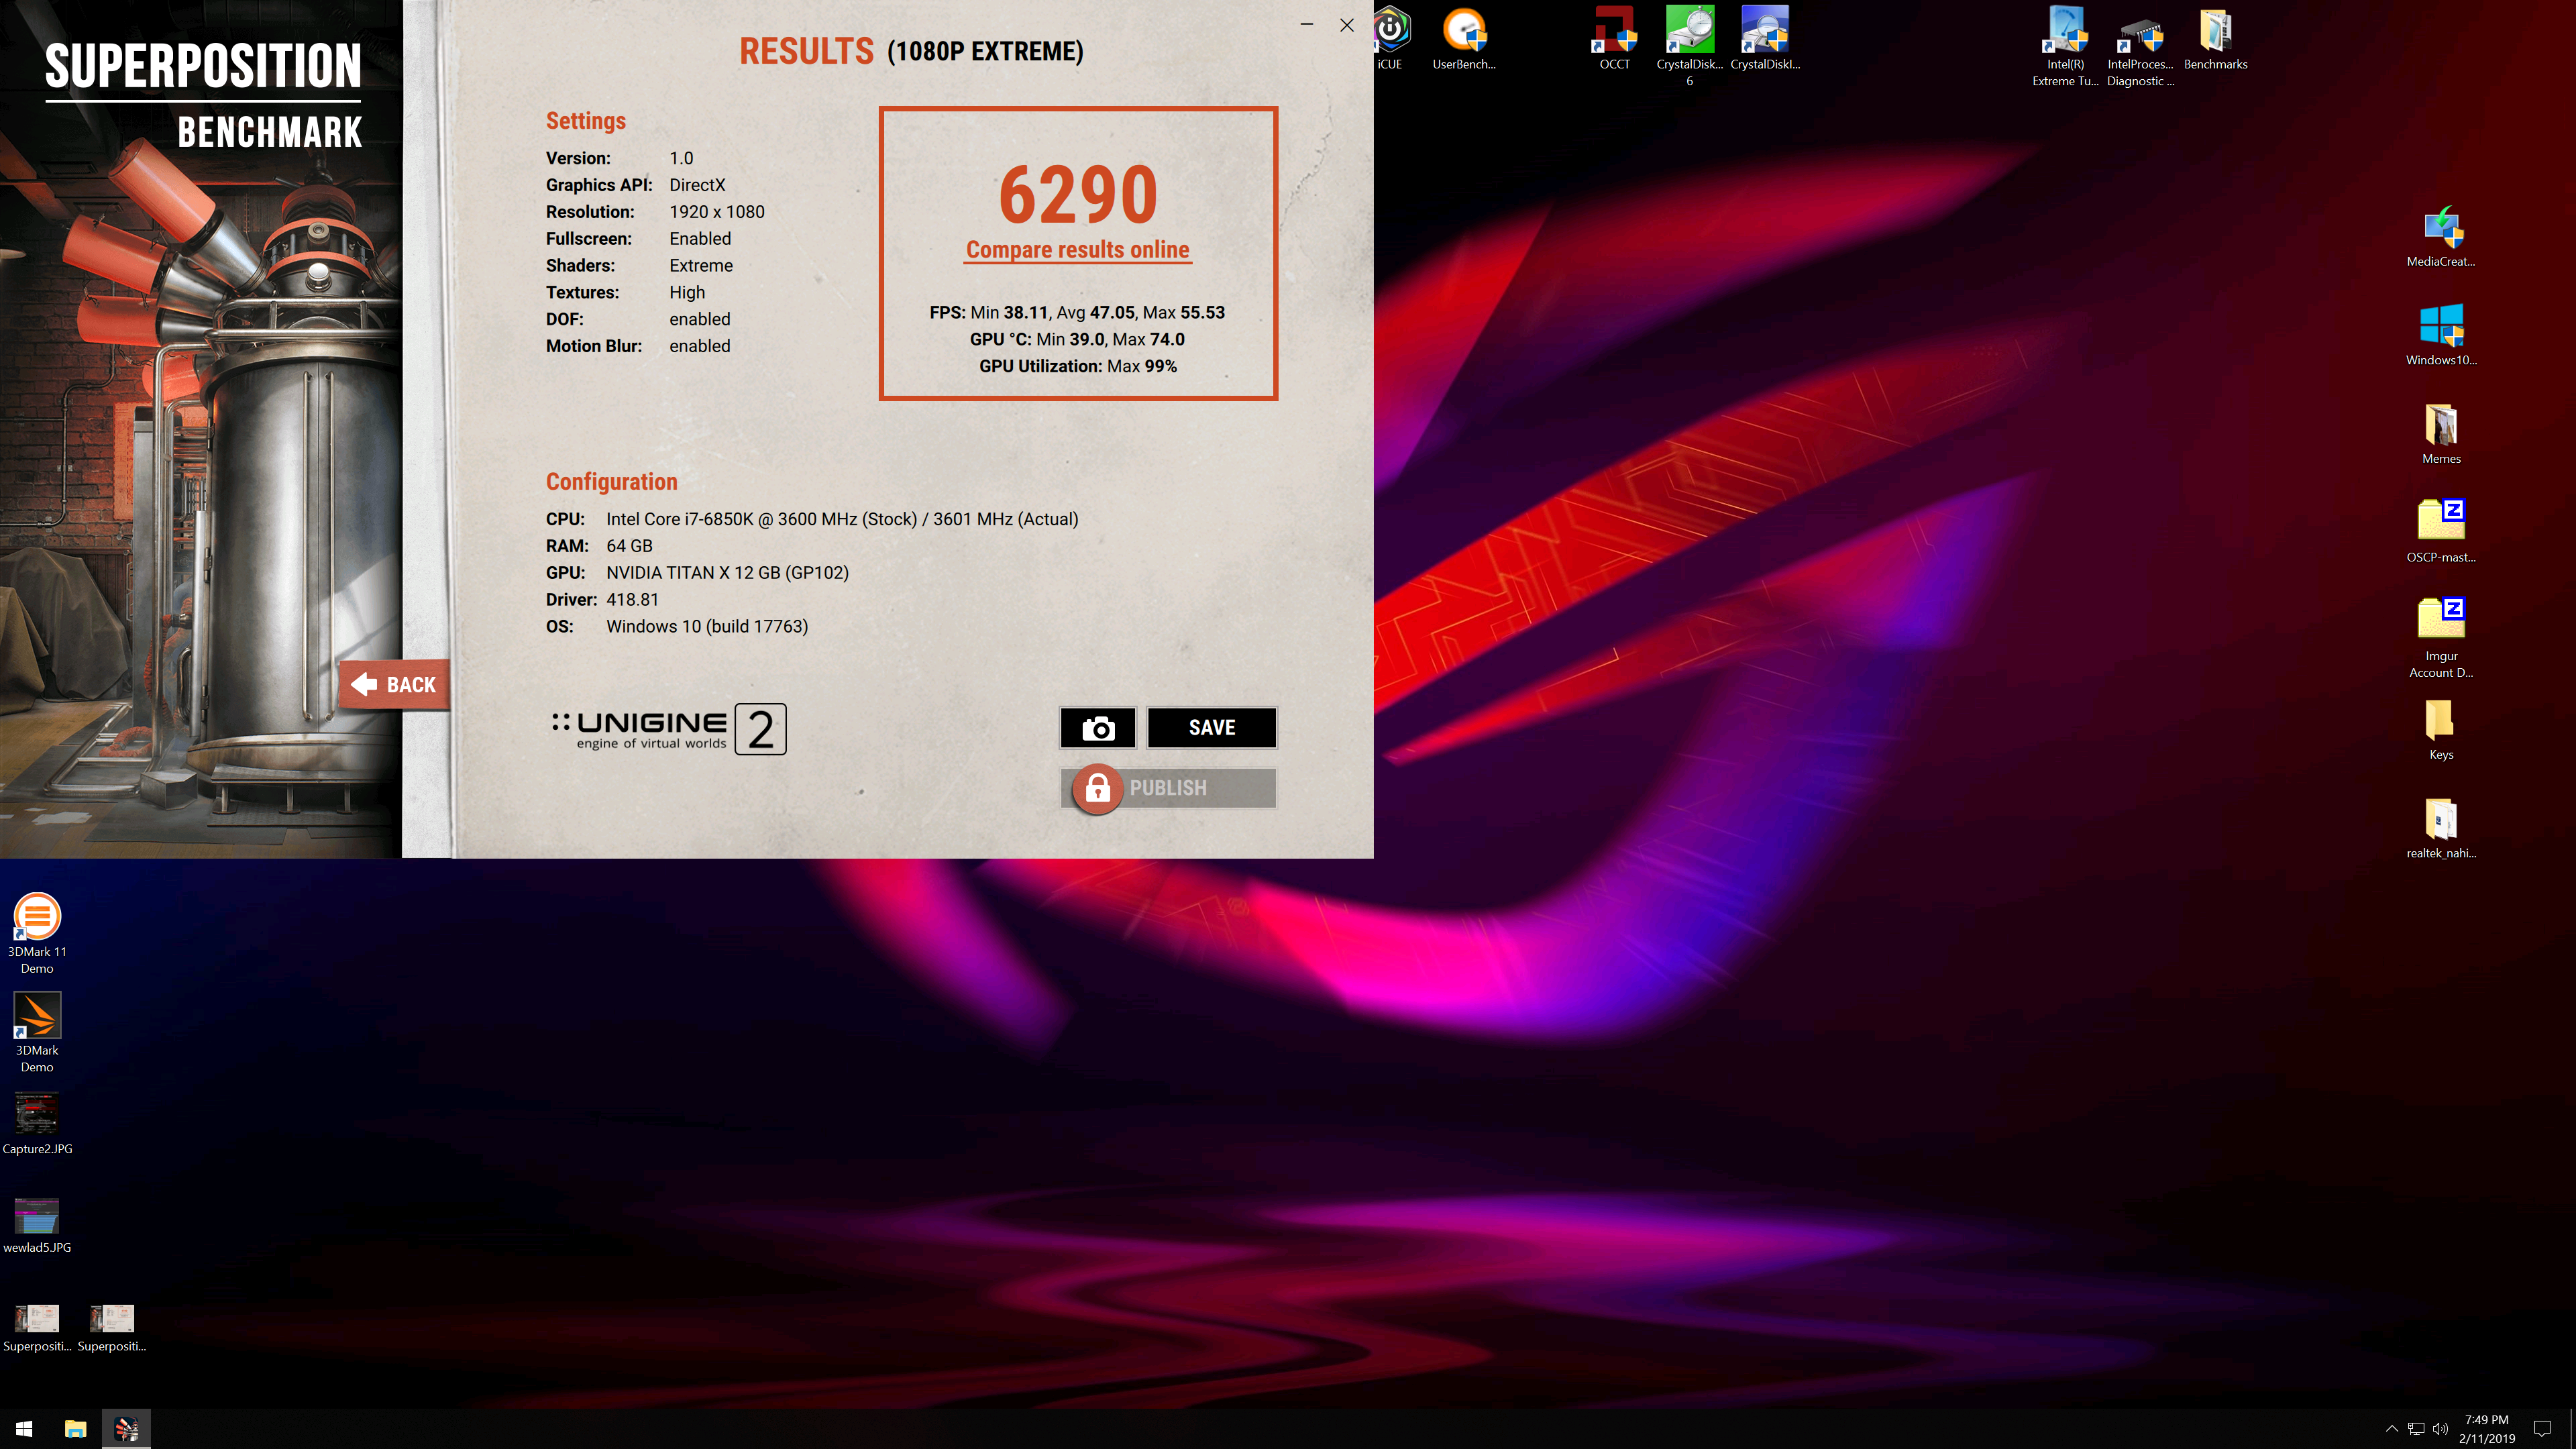Open the UserBenchmark desktop icon

(x=1464, y=38)
